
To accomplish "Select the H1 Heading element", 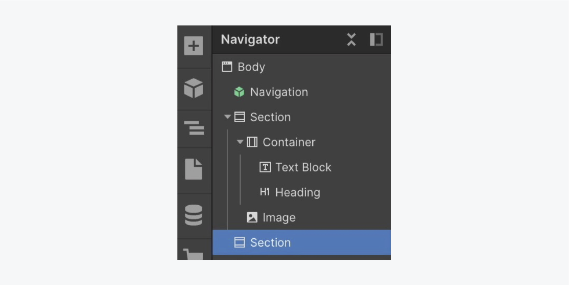I will 297,192.
